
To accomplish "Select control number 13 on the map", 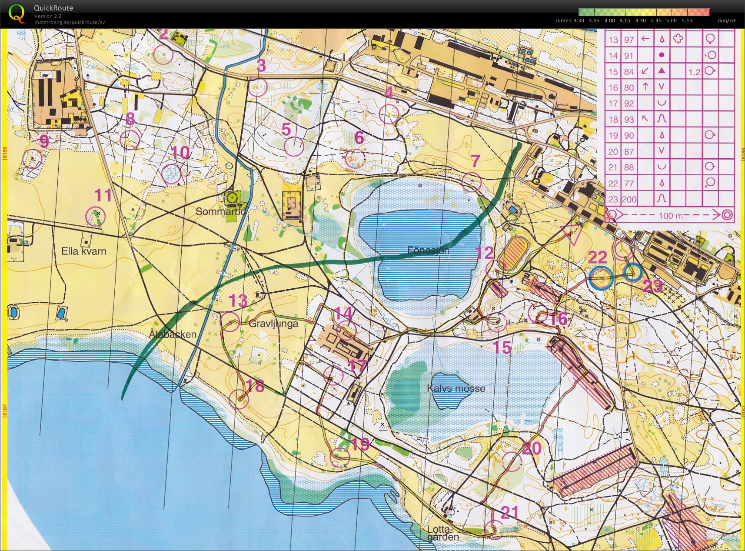I will (x=238, y=300).
